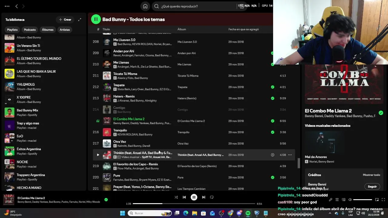Open Discord from the taskbar

tap(239, 213)
